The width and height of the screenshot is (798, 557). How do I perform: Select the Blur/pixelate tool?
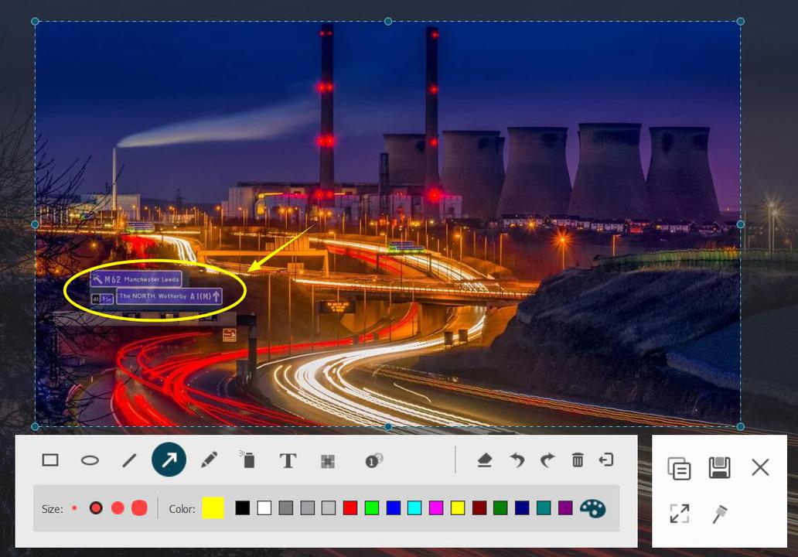(x=328, y=461)
